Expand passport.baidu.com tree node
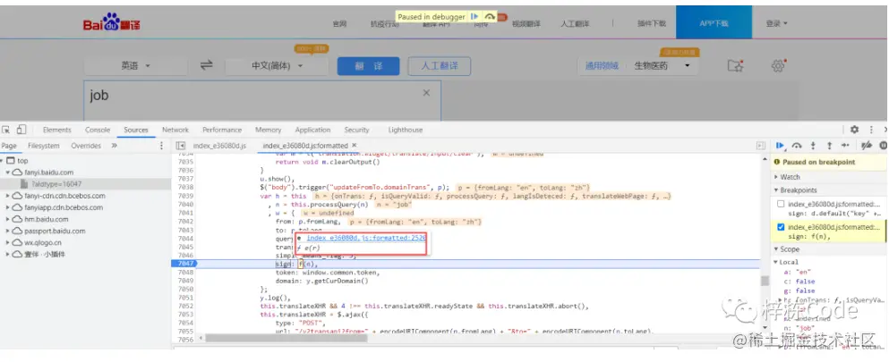Screen dimensions: 889x362 click(8, 231)
